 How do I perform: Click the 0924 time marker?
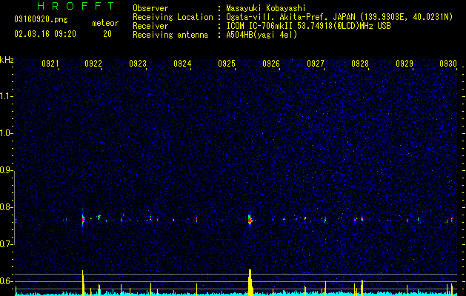[182, 63]
